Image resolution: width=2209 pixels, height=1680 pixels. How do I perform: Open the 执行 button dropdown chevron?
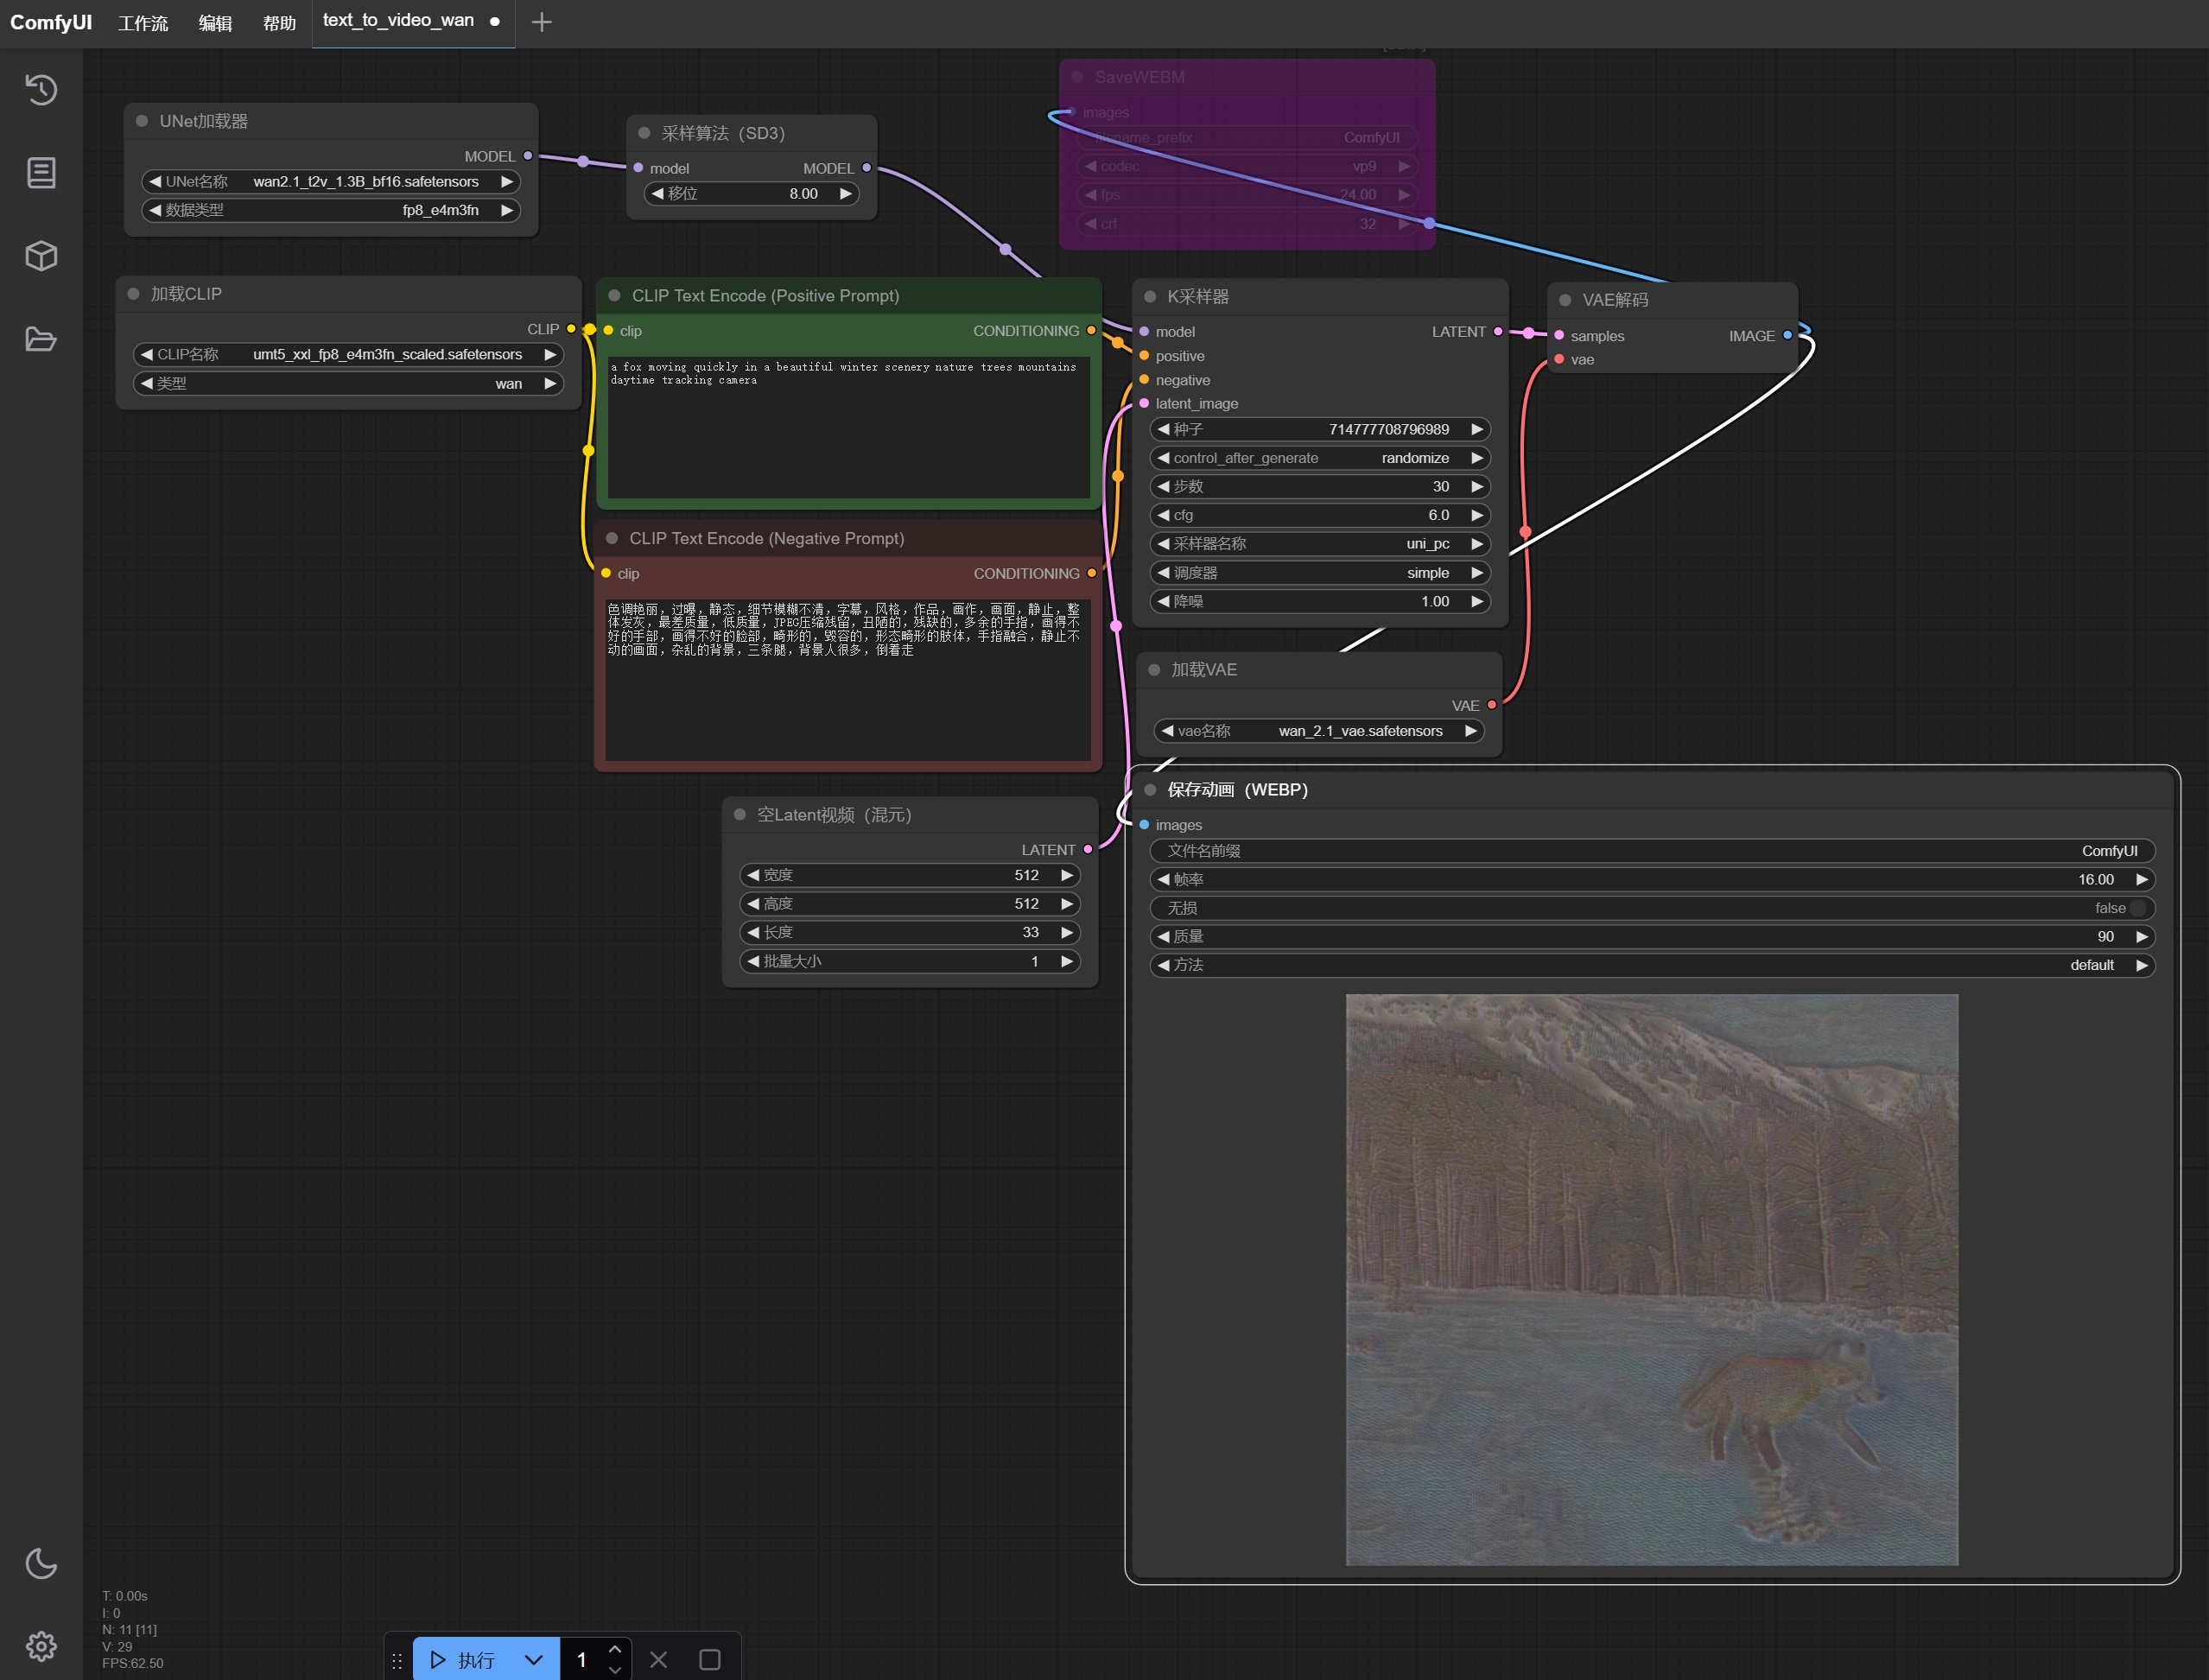(534, 1660)
